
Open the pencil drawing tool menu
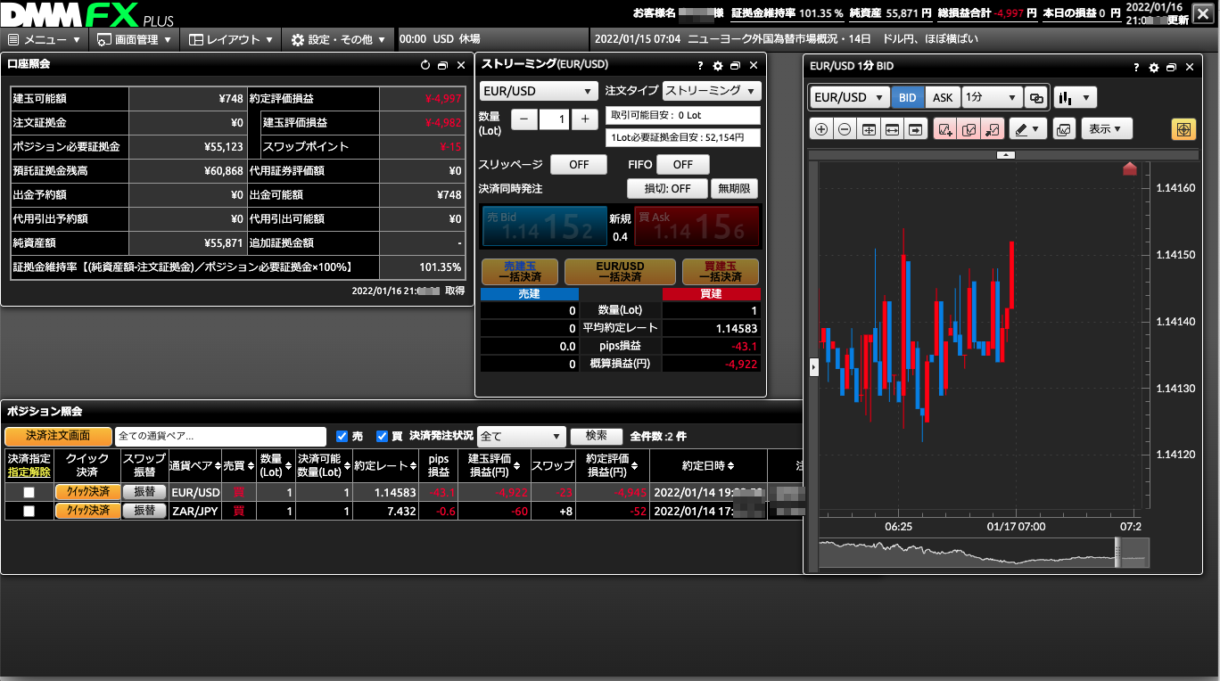click(x=1028, y=129)
